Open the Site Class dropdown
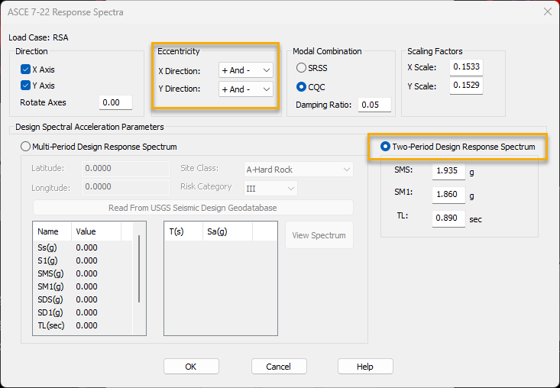Screen dimensions: 560x388 click(298, 170)
